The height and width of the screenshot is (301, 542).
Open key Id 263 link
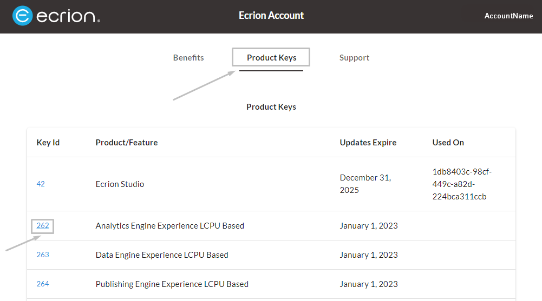click(x=43, y=255)
